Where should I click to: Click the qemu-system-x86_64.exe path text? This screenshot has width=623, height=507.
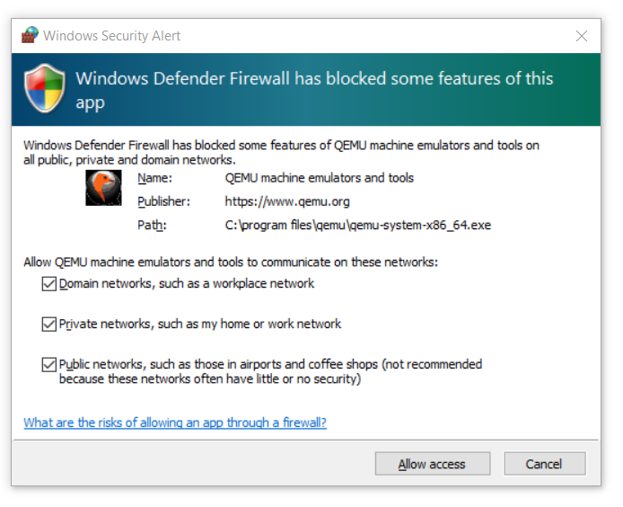tap(358, 225)
